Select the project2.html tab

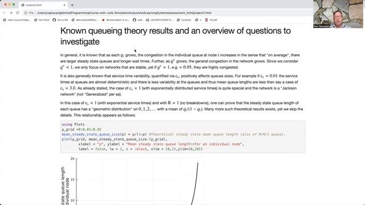point(44,5)
